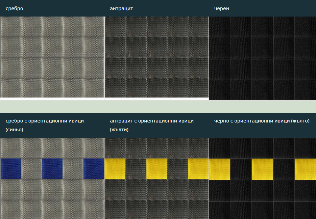Click the pale green divider band between rows
This screenshot has width=316, height=219.
158,106
